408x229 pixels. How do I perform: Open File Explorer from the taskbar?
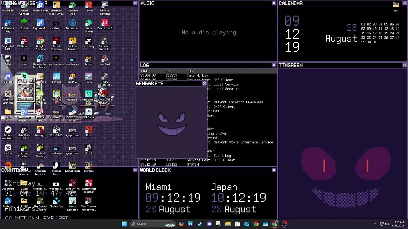pos(228,224)
